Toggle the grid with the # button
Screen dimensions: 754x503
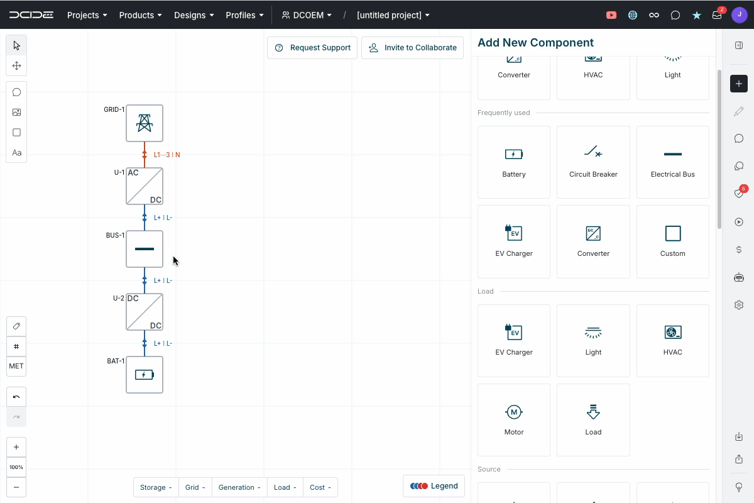coord(16,346)
